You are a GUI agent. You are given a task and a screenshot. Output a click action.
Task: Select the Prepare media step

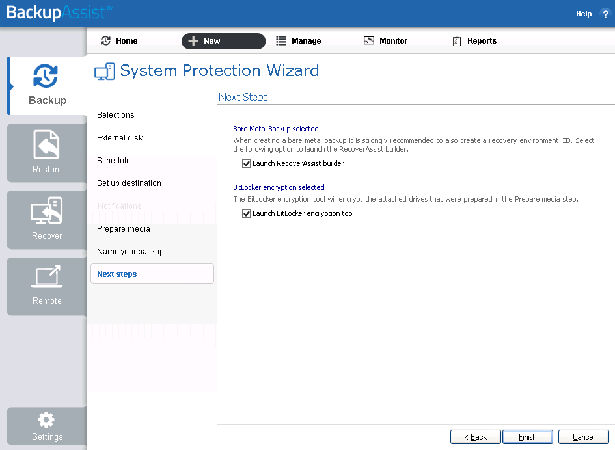point(124,228)
